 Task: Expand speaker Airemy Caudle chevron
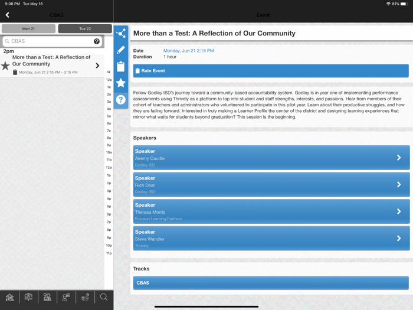click(x=399, y=158)
